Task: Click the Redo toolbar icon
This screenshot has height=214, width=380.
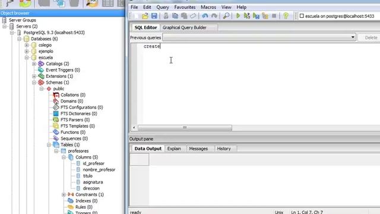Action: point(214,16)
